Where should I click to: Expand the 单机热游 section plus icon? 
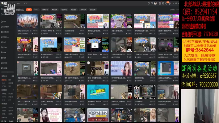pos(13,104)
